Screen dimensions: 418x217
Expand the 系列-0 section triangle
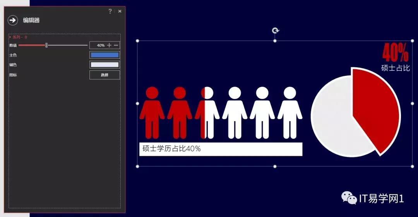coord(10,37)
